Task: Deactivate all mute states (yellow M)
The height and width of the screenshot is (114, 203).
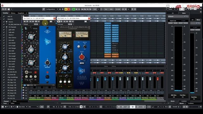Action: 66,9
